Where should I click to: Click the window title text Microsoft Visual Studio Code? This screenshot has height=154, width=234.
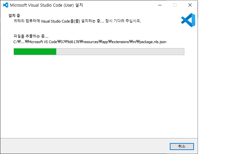tap(36, 5)
